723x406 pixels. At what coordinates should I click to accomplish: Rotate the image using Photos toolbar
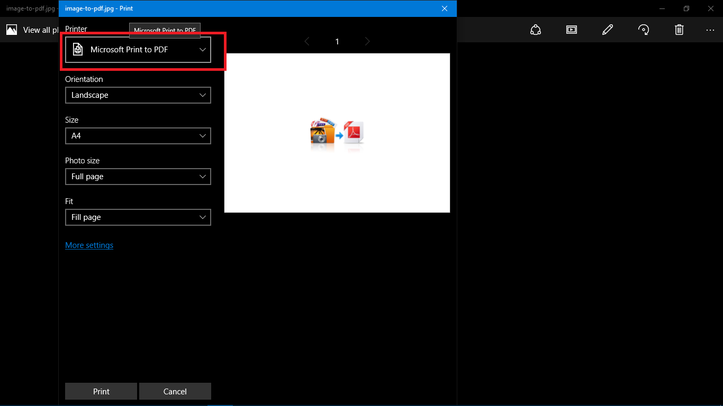point(644,30)
